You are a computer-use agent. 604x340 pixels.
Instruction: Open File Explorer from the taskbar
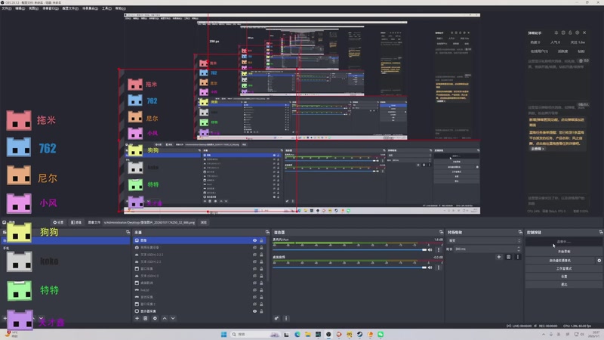click(x=308, y=334)
